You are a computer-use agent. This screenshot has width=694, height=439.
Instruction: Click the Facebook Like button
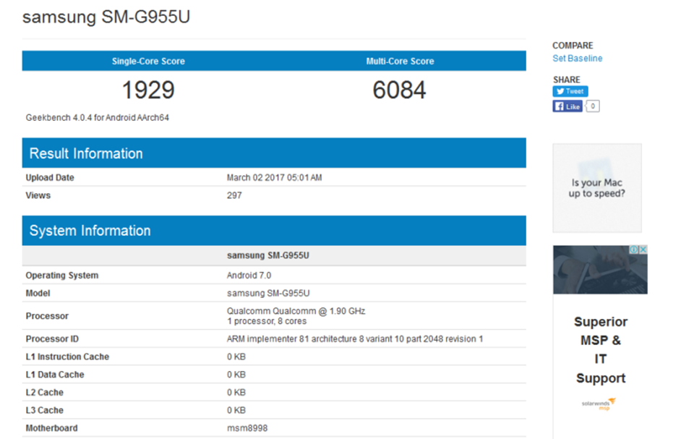tap(567, 106)
